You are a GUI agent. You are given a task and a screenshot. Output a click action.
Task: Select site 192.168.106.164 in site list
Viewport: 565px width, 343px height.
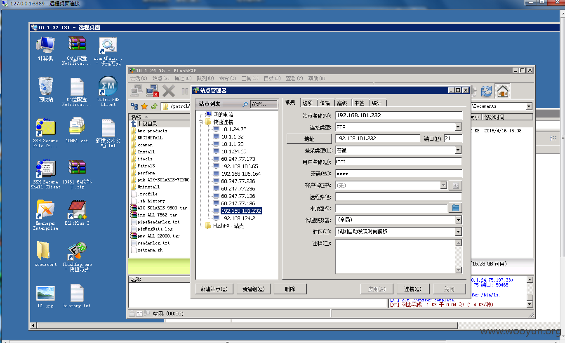[241, 174]
